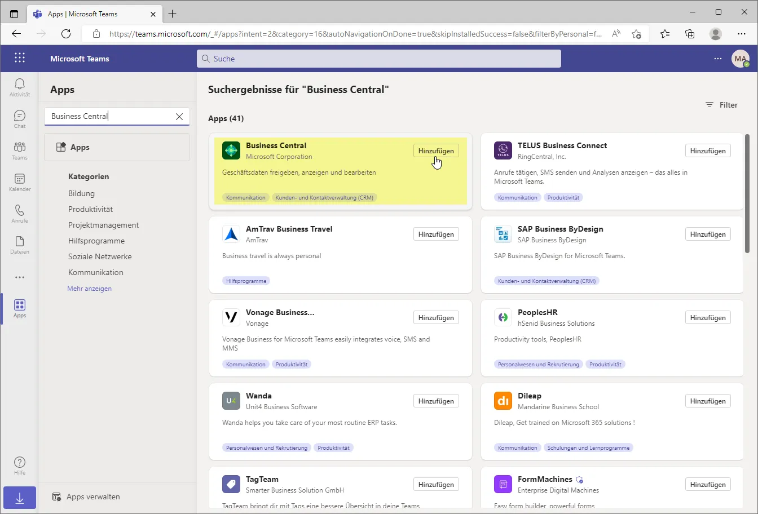Add Dileap app via Hinzufügen

click(708, 401)
